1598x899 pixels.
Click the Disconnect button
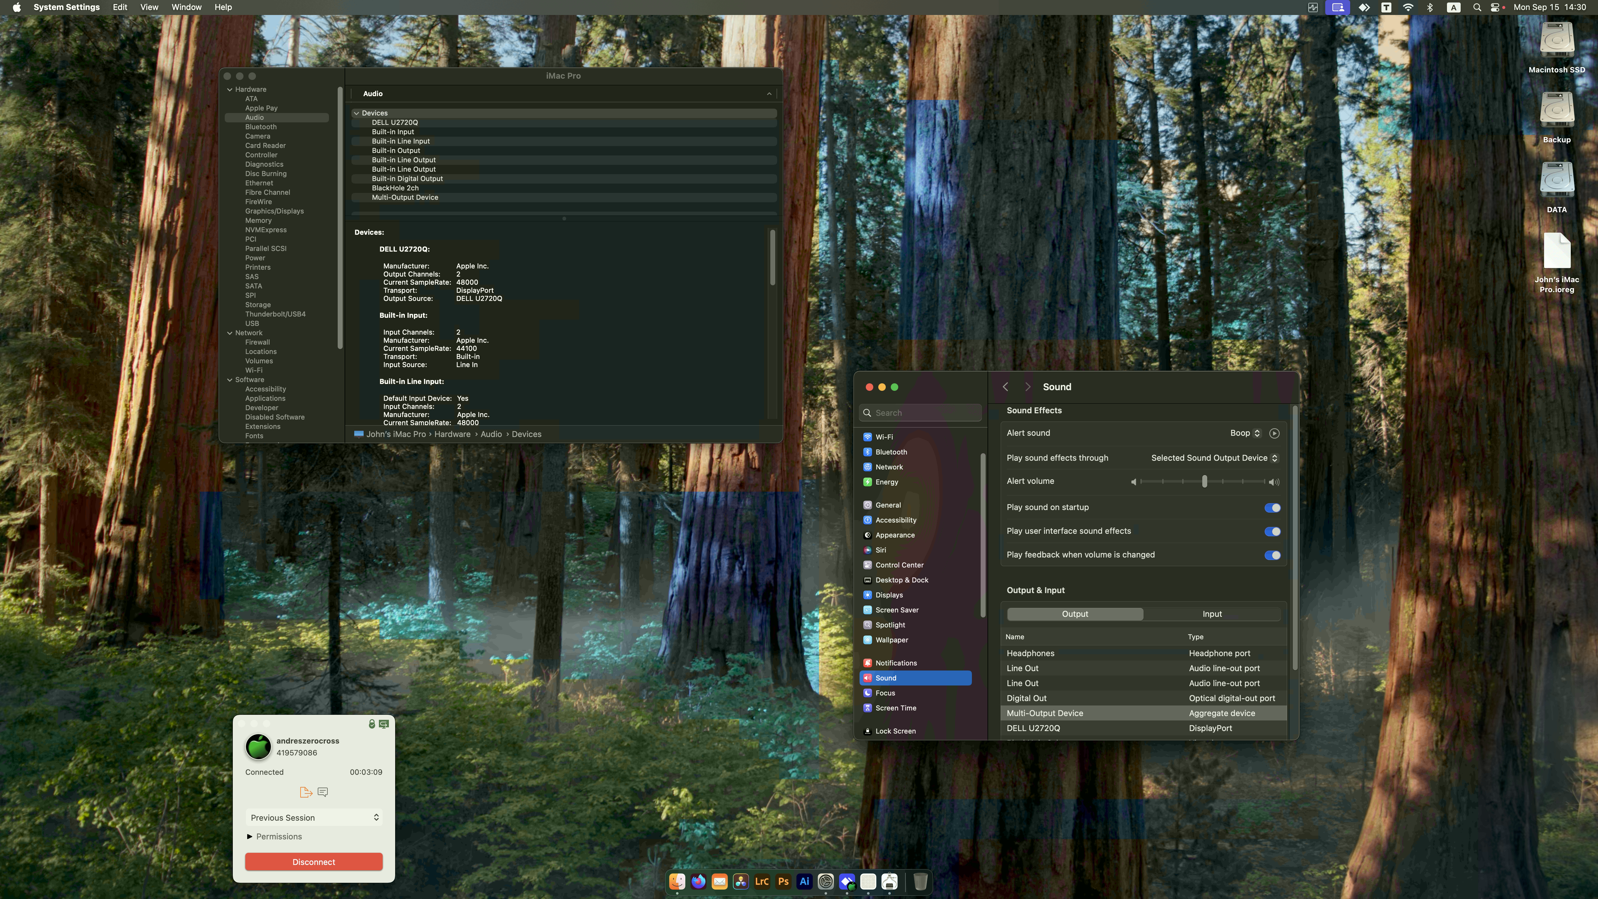pos(313,862)
